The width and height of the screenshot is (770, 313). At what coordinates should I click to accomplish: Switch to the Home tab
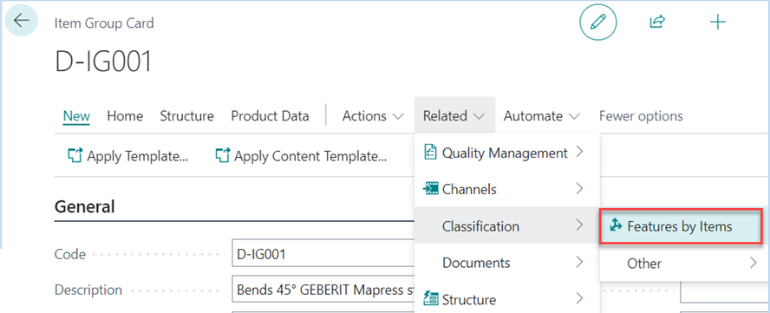125,116
